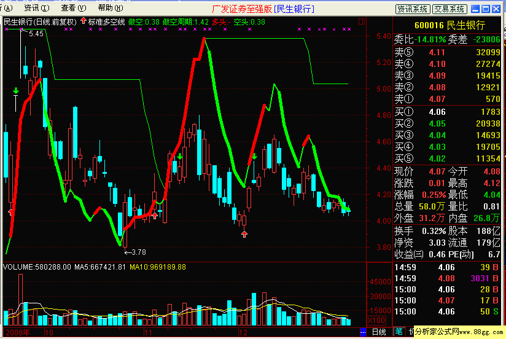Click the 换手 0.32% value
506x339 pixels.
click(x=434, y=231)
